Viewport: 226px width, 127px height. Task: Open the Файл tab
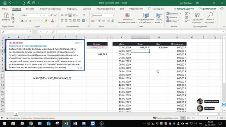click(5, 8)
